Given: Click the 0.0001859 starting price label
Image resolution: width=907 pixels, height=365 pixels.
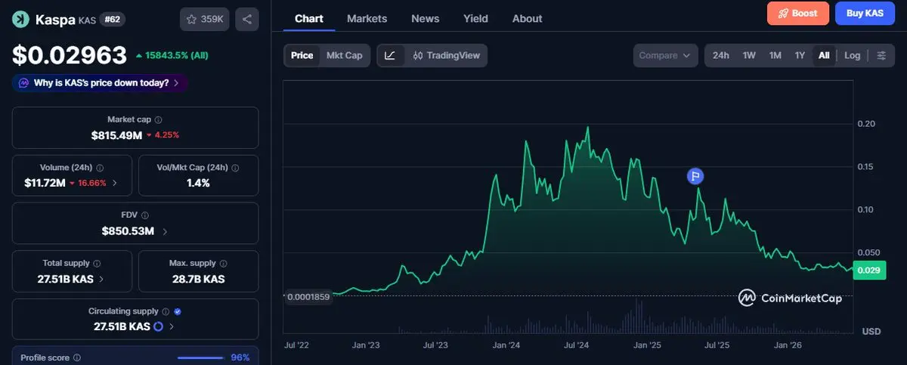Looking at the screenshot, I should point(308,296).
